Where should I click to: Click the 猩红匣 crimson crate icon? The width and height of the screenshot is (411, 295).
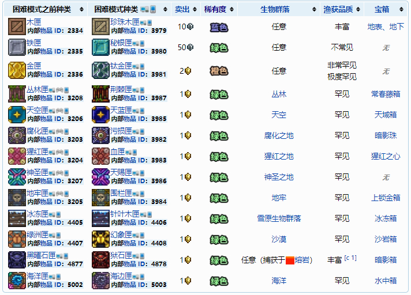point(17,156)
